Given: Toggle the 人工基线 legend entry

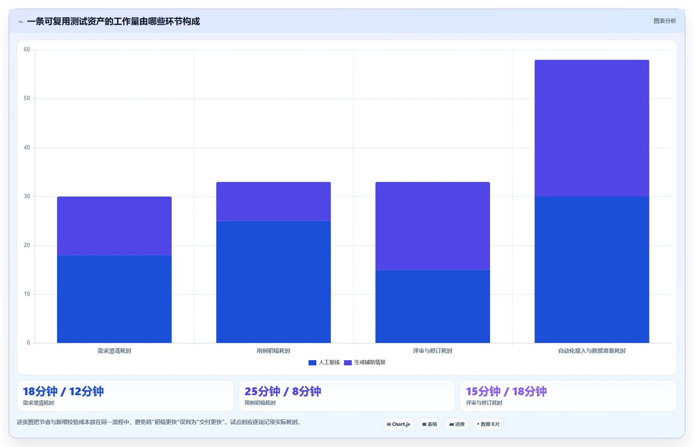Looking at the screenshot, I should 324,362.
